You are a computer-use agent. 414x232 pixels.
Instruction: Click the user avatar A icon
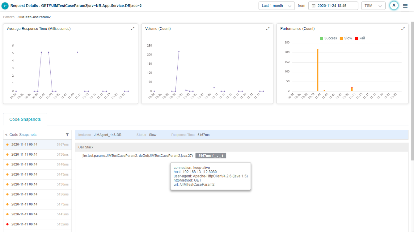click(394, 6)
